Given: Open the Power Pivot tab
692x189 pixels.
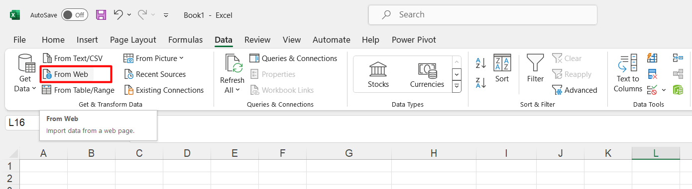Looking at the screenshot, I should click(414, 40).
